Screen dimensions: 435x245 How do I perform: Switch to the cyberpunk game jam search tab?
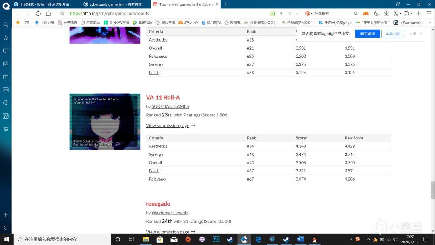point(116,4)
